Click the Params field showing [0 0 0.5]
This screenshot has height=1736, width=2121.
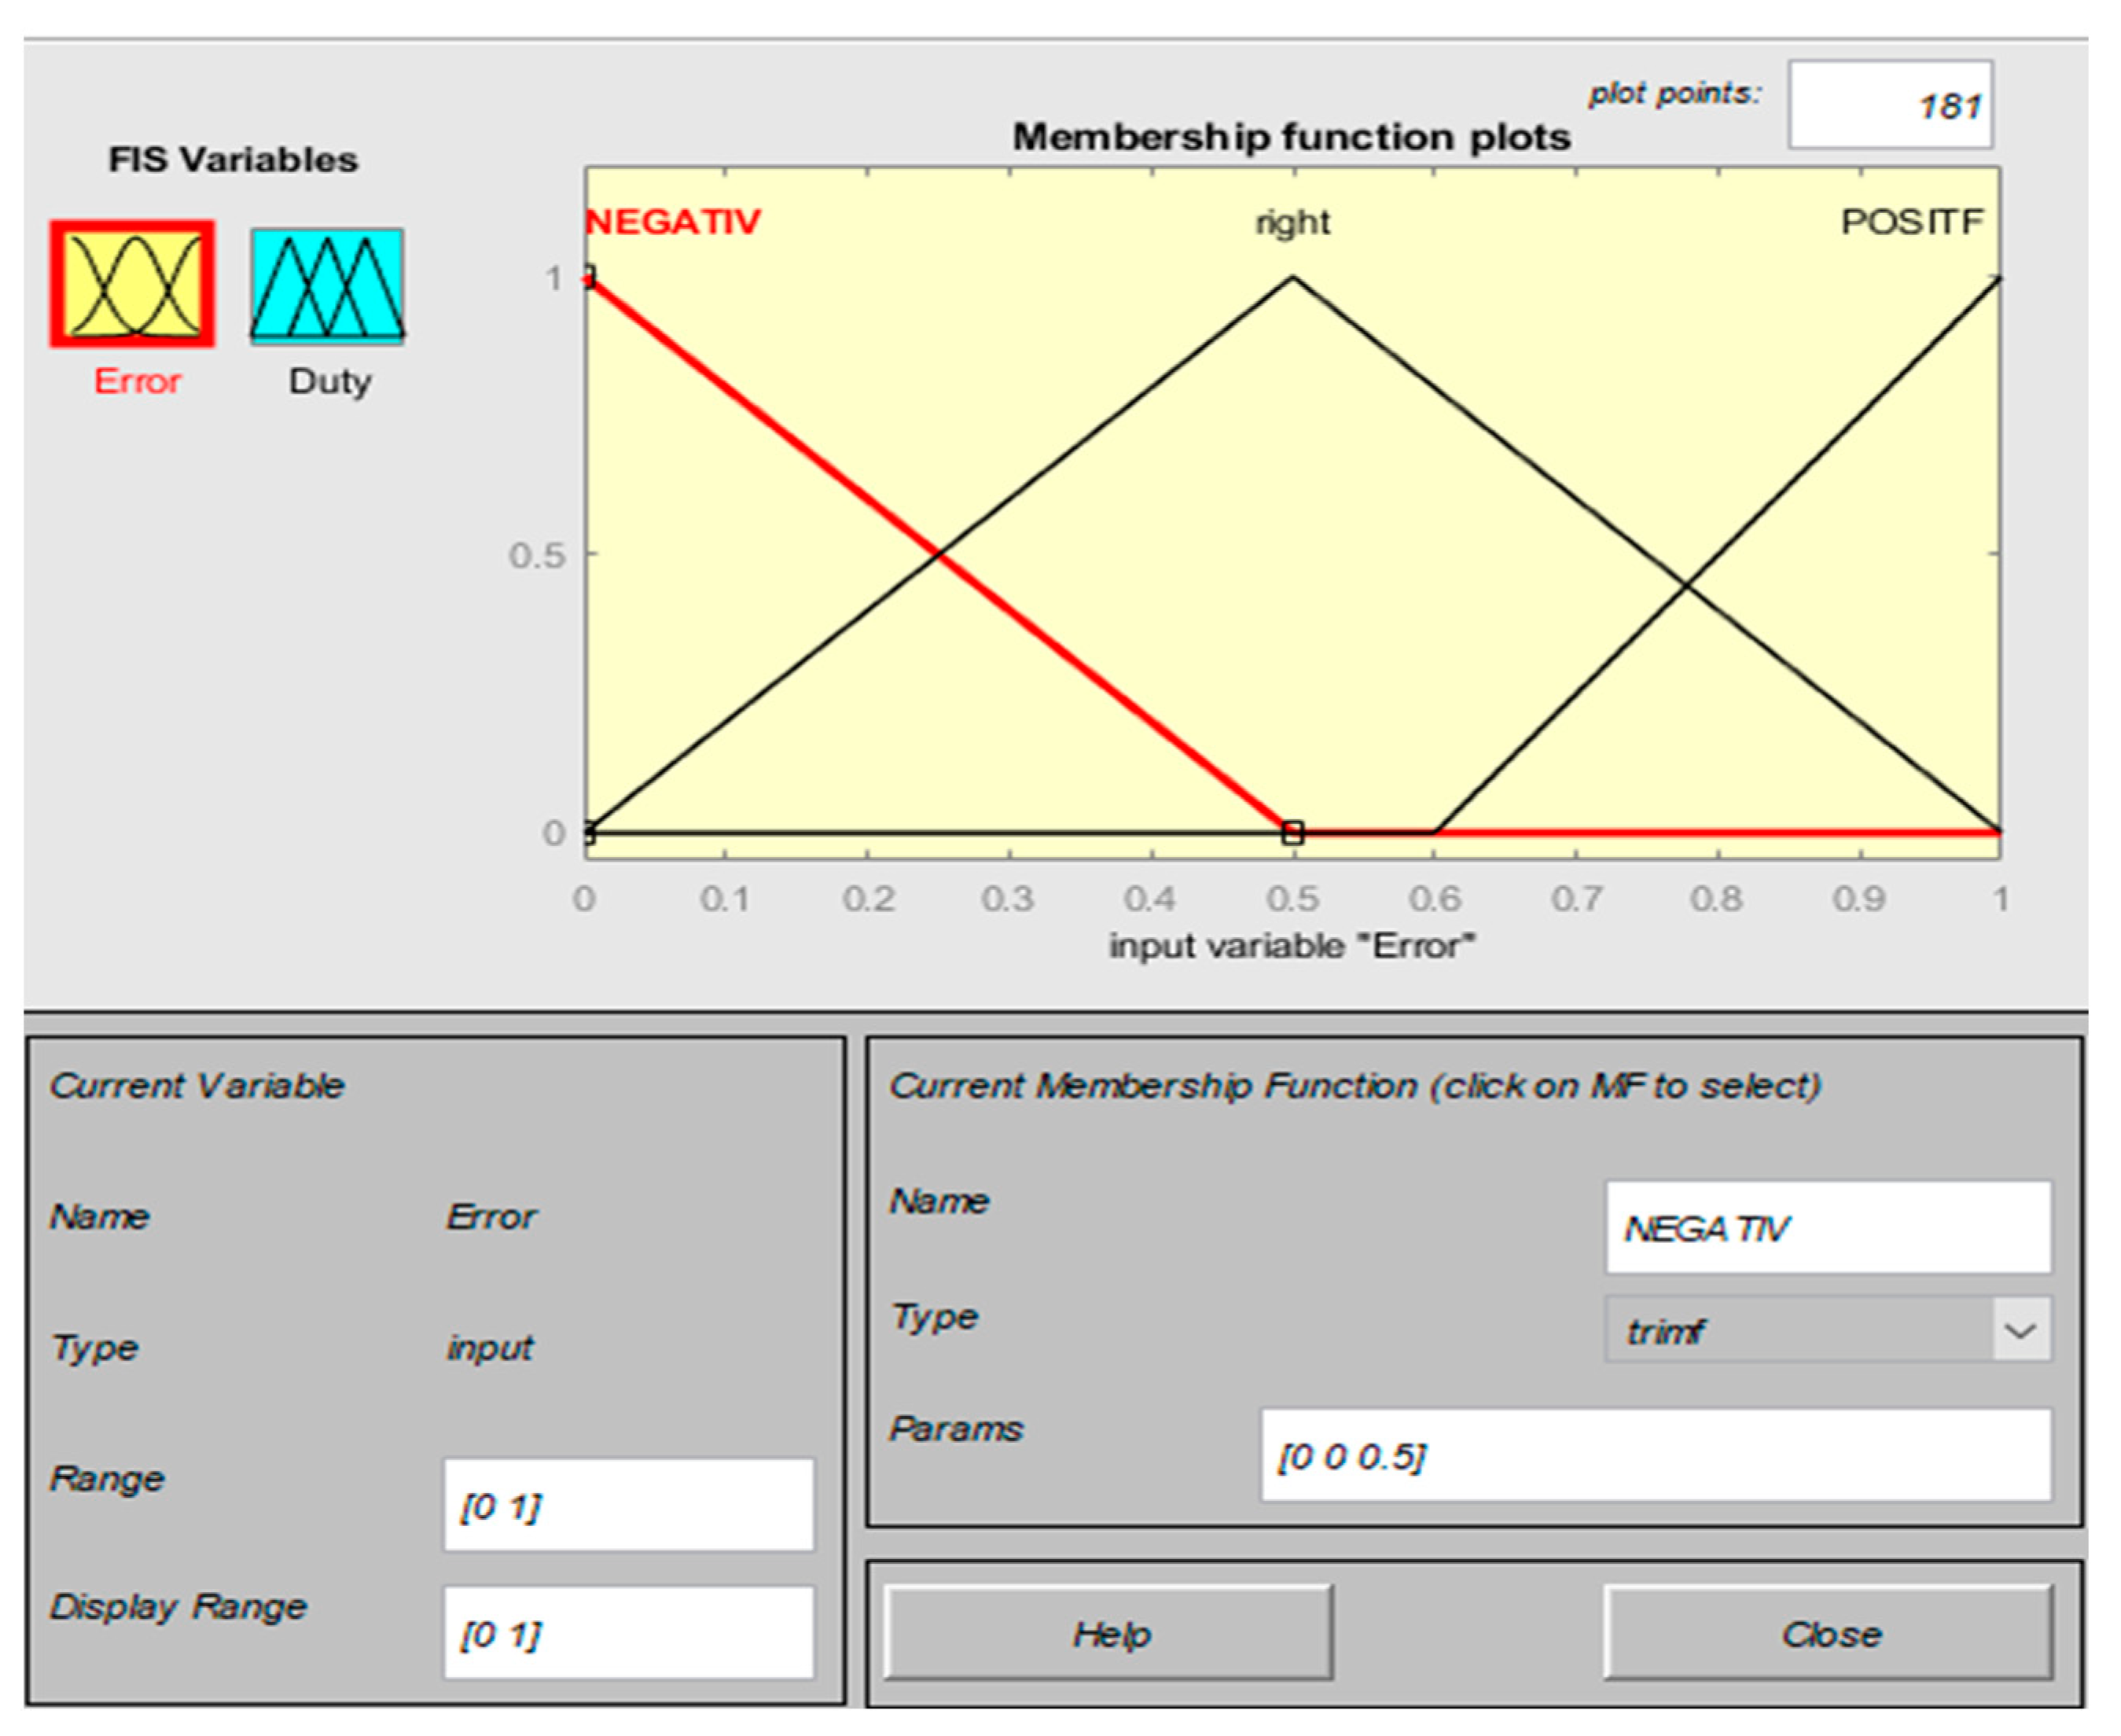click(x=1654, y=1455)
